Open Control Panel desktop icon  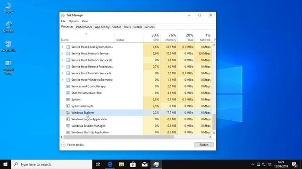8,67
